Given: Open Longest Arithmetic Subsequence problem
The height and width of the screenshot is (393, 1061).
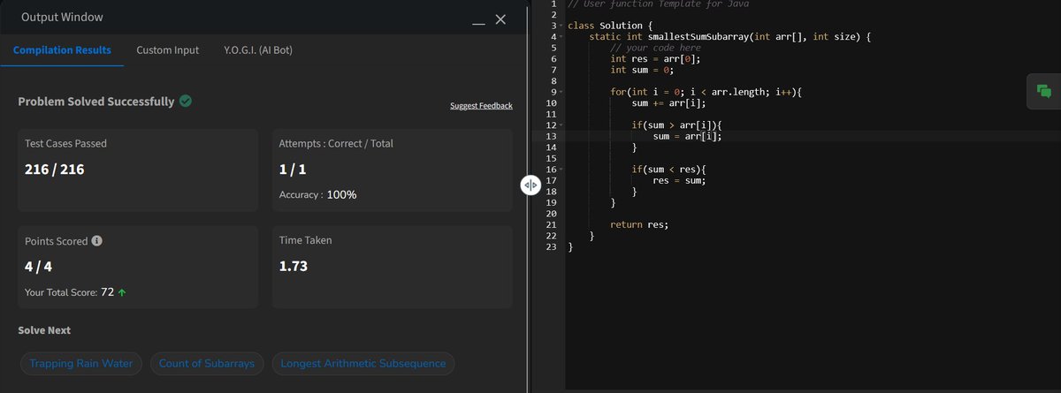Looking at the screenshot, I should point(363,364).
